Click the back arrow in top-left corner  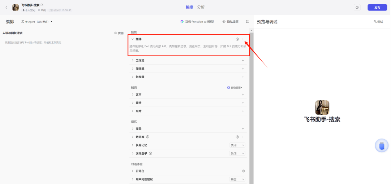point(6,8)
